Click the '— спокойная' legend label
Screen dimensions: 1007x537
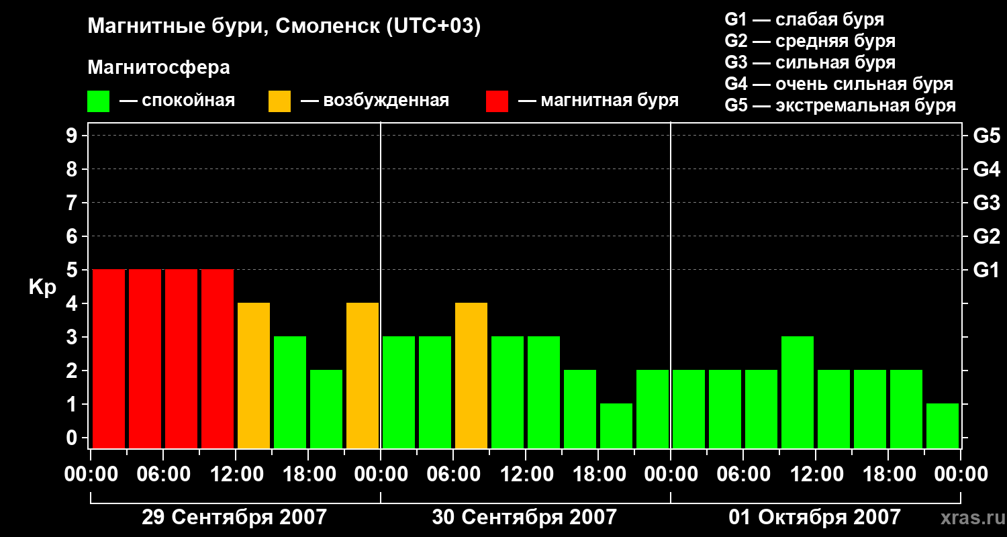coord(177,101)
